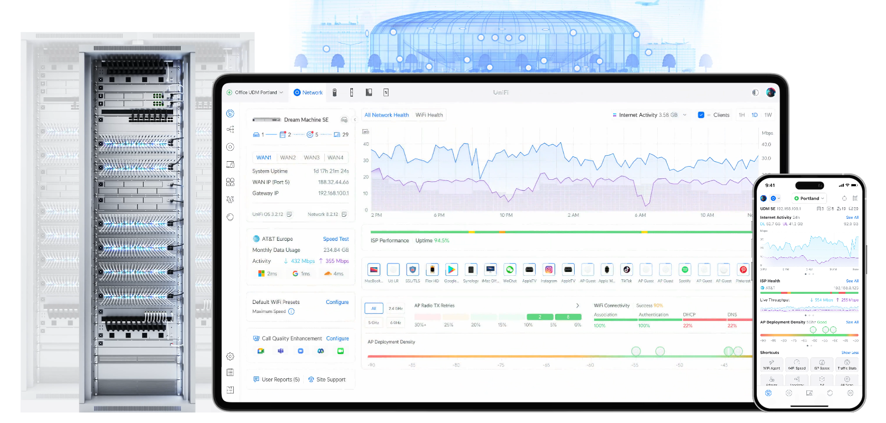Click AP Deployment Density gradient bar on tablet
Image resolution: width=886 pixels, height=423 pixels.
pos(560,356)
